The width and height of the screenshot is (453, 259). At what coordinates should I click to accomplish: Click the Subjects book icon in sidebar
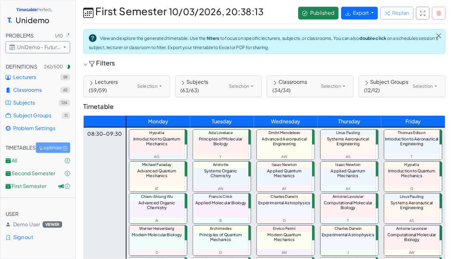8,103
